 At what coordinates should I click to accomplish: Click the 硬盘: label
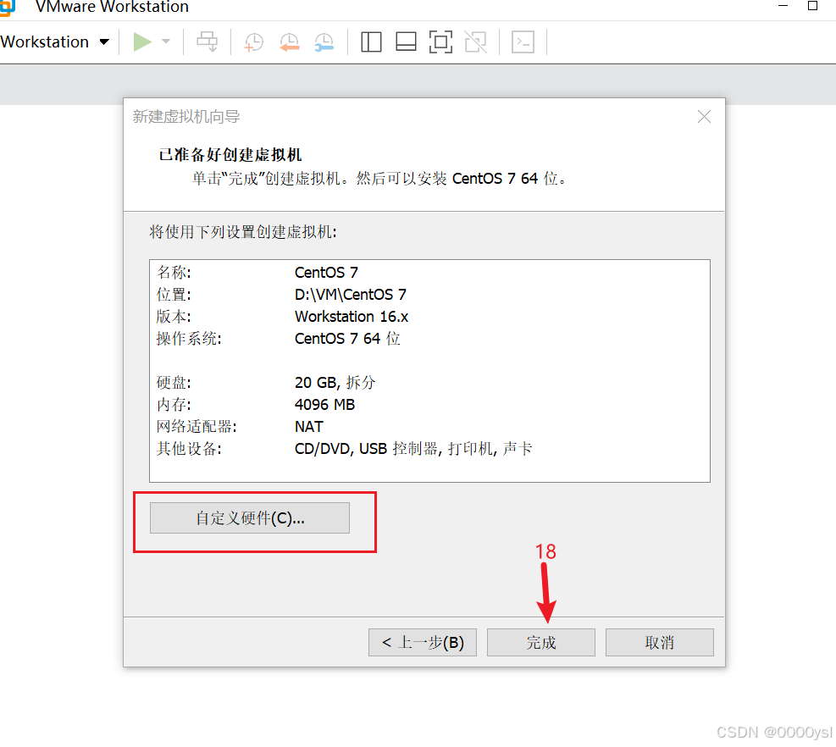tap(174, 382)
